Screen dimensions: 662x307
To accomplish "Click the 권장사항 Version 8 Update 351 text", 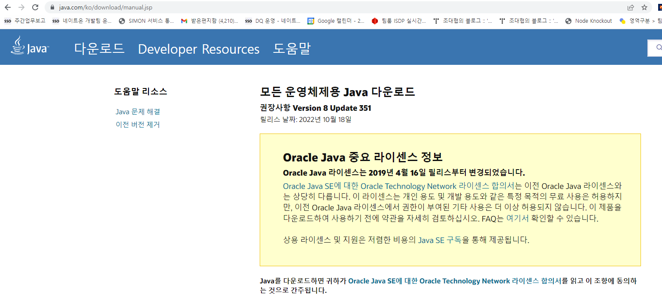I will pos(316,108).
